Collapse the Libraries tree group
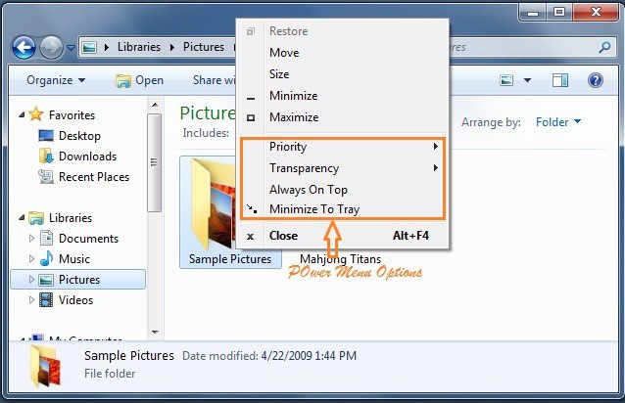The width and height of the screenshot is (625, 403). pos(22,217)
